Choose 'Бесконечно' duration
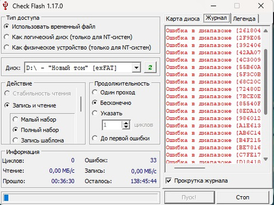The width and height of the screenshot is (274, 205). [112, 103]
